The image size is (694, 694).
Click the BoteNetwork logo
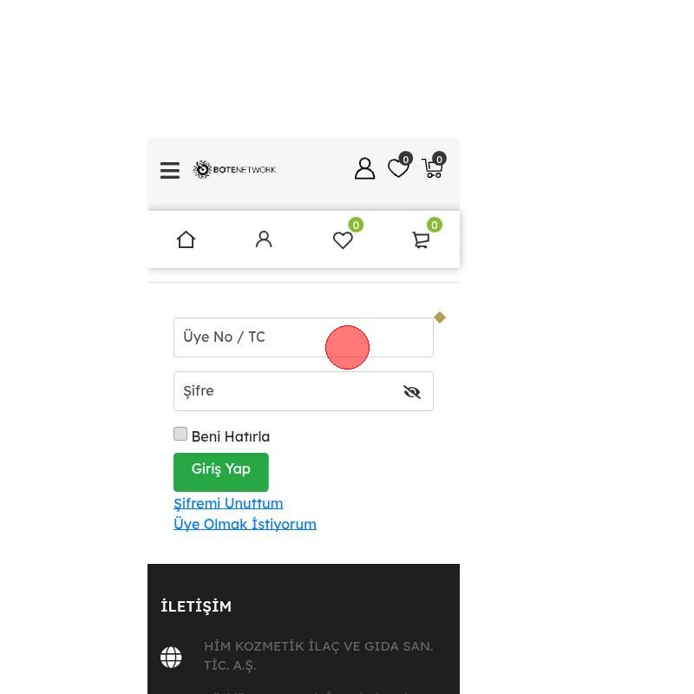[x=234, y=169]
